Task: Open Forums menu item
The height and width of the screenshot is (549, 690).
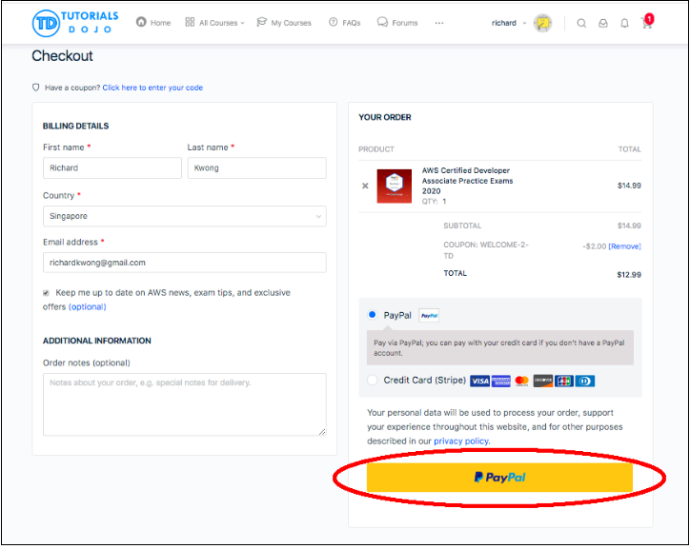Action: 405,23
